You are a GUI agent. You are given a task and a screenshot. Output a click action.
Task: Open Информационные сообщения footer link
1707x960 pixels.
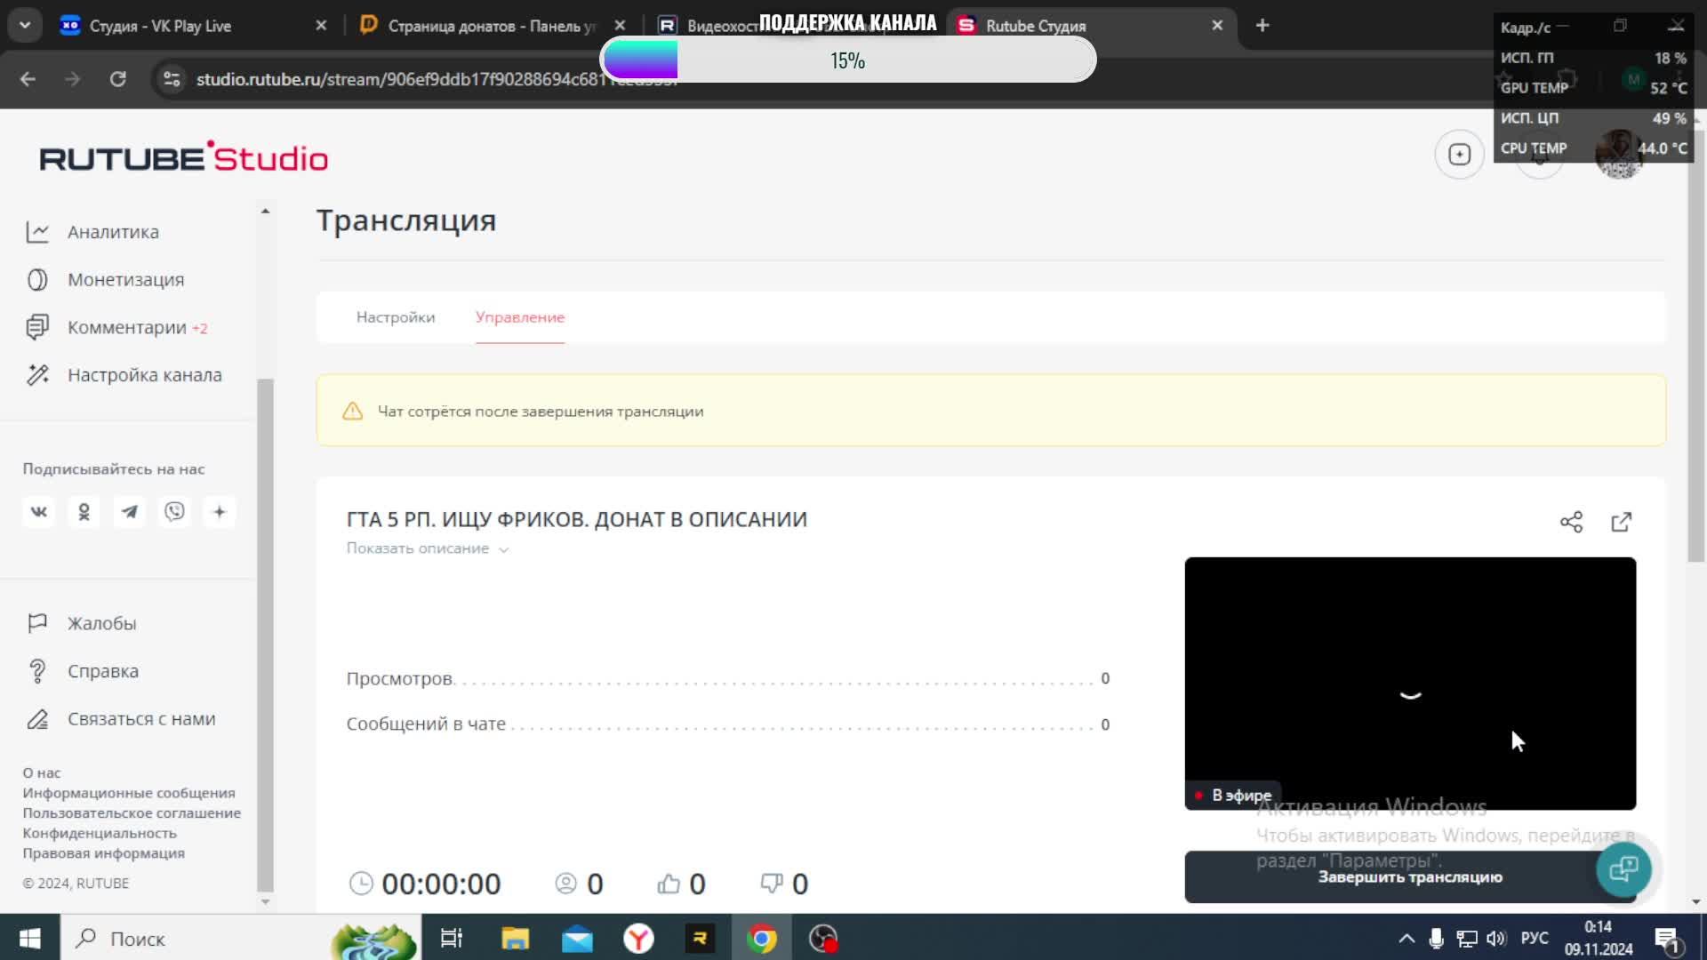[129, 793]
